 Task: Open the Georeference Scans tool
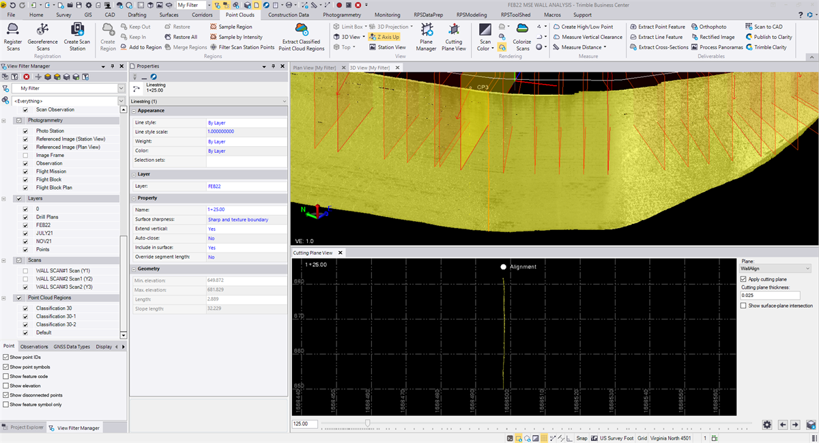(43, 36)
